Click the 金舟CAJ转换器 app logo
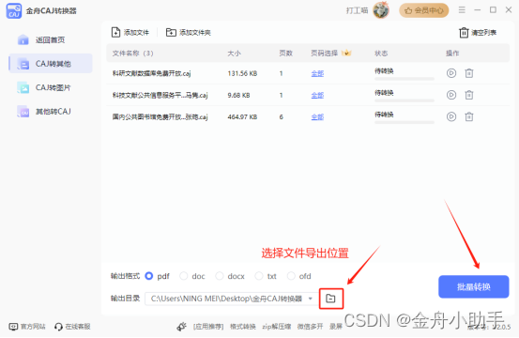This screenshot has height=338, width=519. (x=14, y=11)
